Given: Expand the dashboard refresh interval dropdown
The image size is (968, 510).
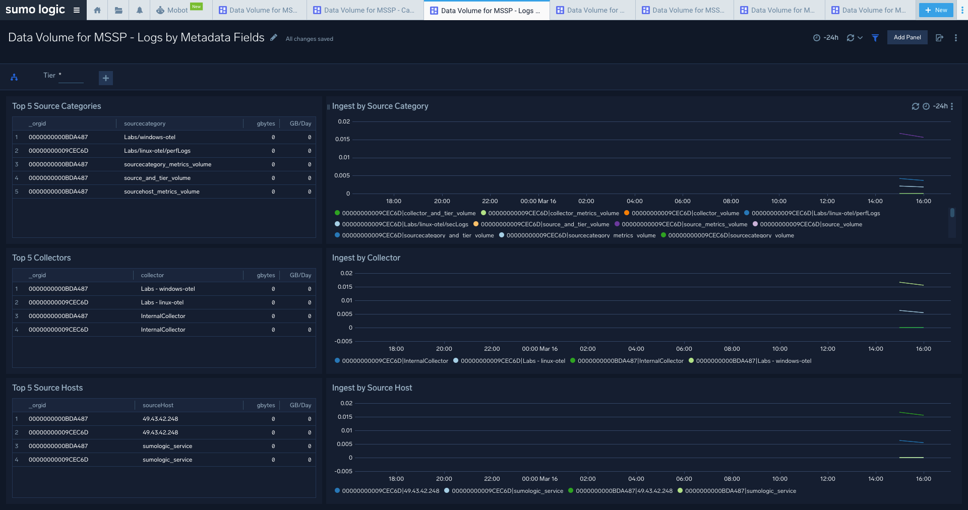Looking at the screenshot, I should 860,38.
